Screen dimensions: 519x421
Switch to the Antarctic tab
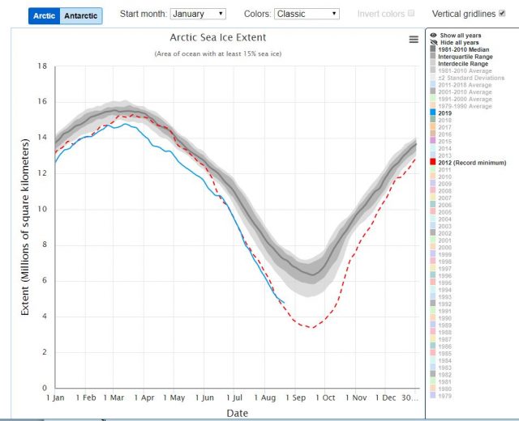(x=81, y=15)
